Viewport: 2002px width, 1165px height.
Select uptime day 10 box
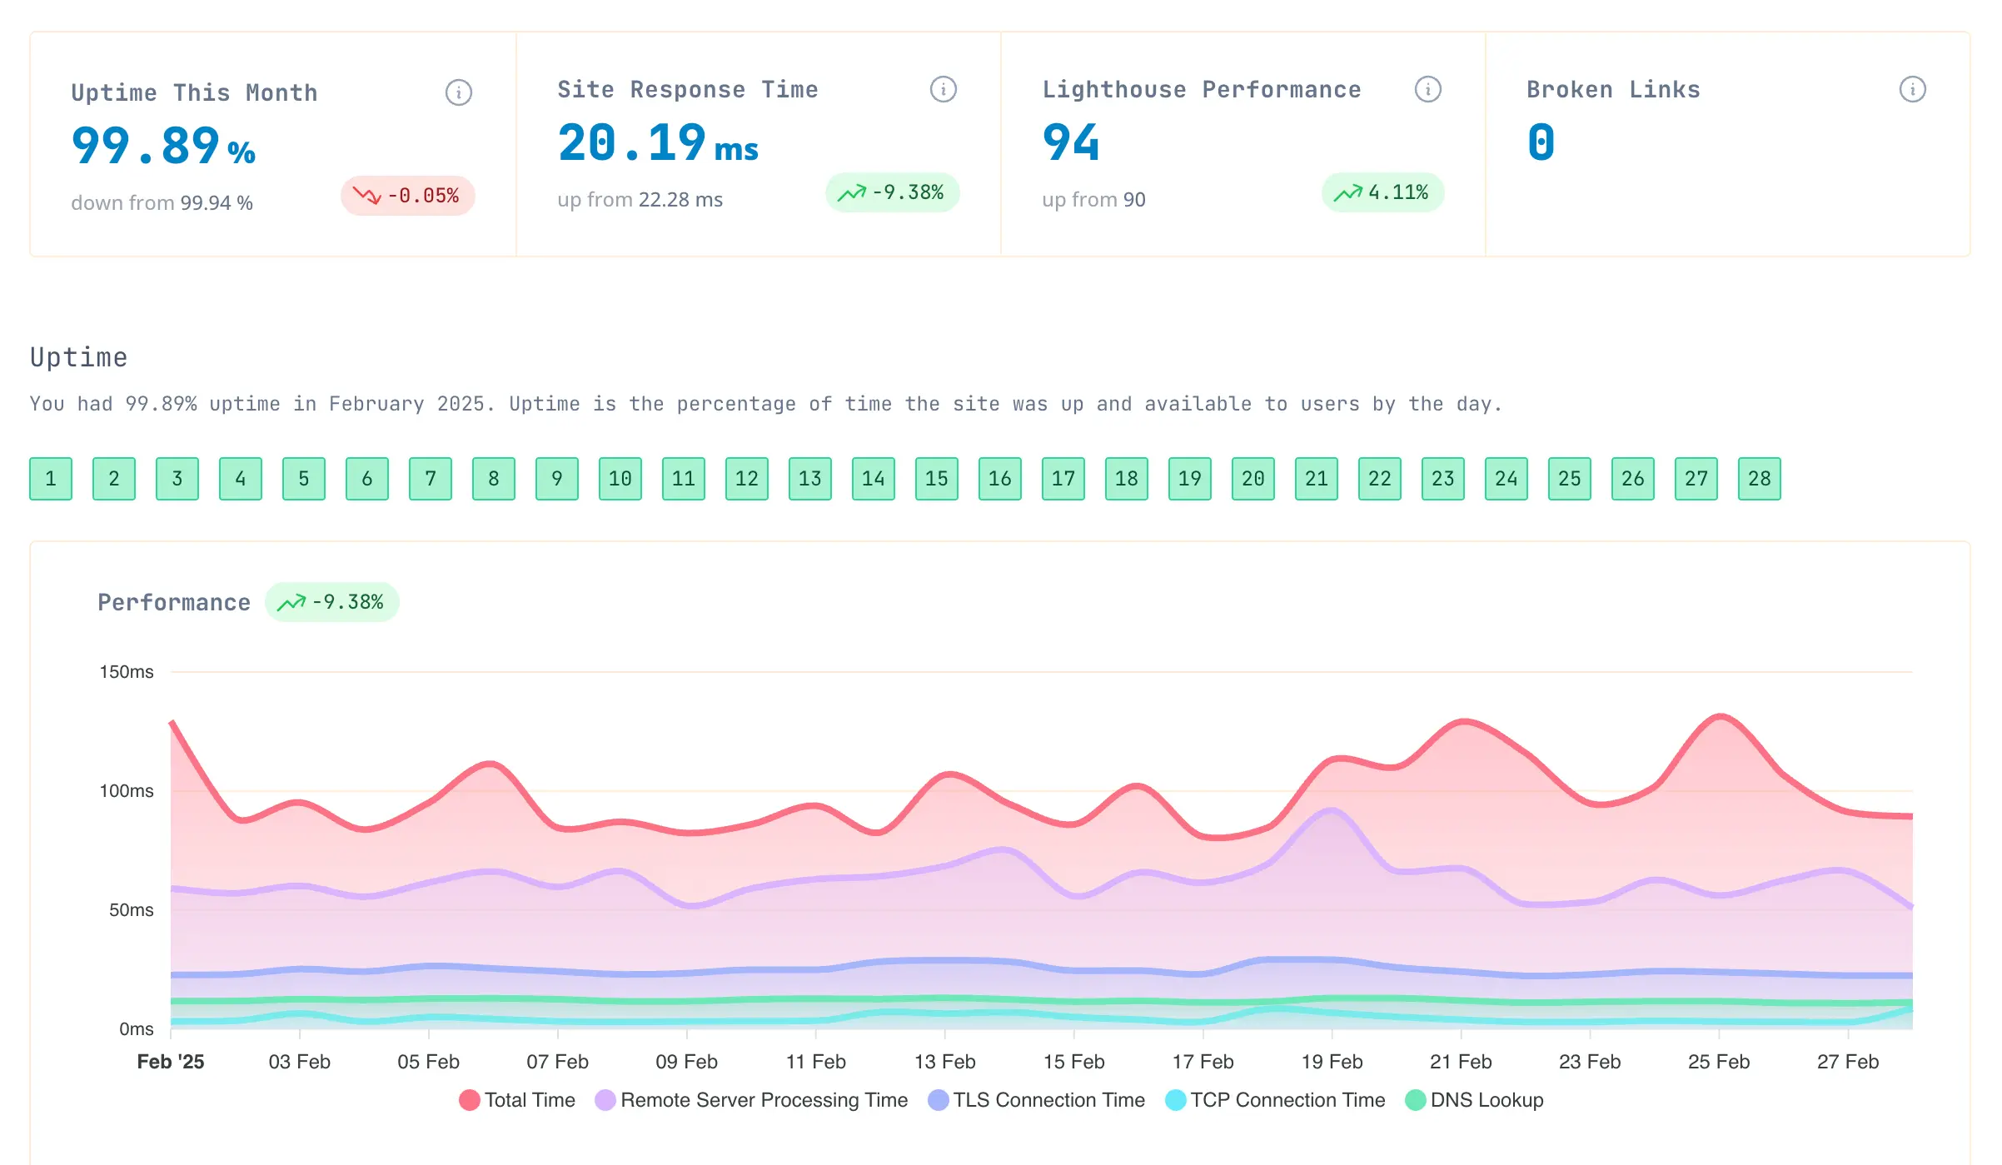pos(620,479)
